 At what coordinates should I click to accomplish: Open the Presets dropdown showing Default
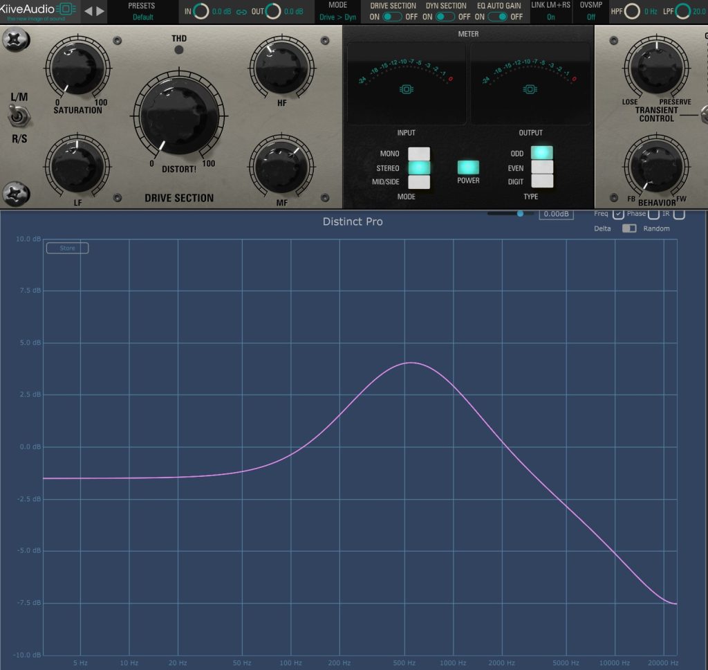[143, 17]
